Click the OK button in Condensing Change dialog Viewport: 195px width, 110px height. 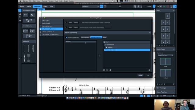click(148, 75)
